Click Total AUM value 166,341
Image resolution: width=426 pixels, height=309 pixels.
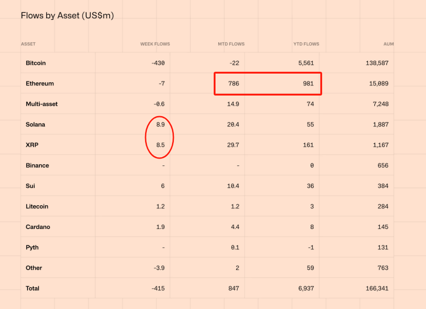pyautogui.click(x=377, y=288)
